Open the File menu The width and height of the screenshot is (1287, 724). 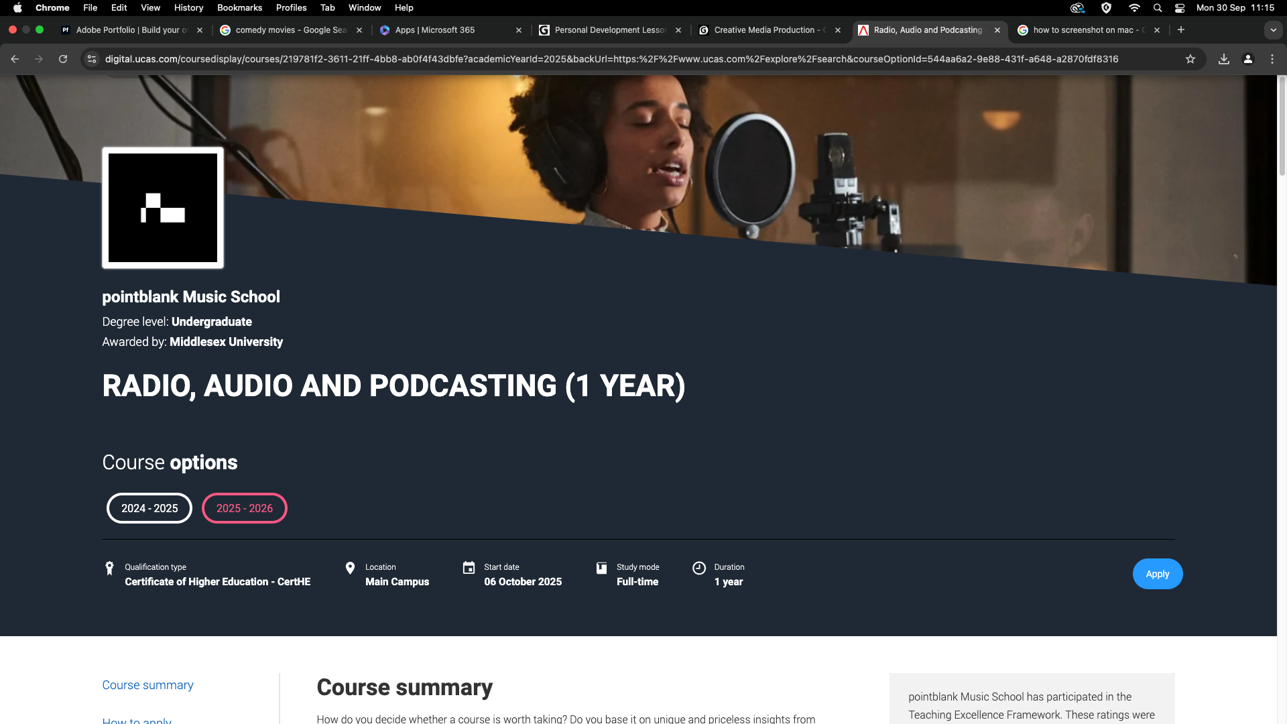coord(90,8)
